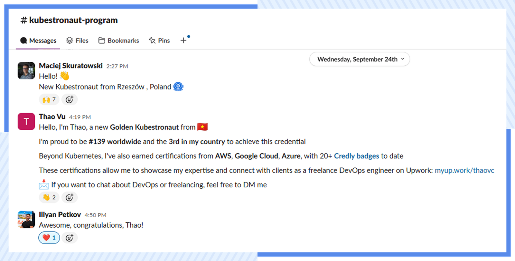Add reaction to Iliyan Petkov's message
This screenshot has height=261, width=515.
pyautogui.click(x=70, y=238)
